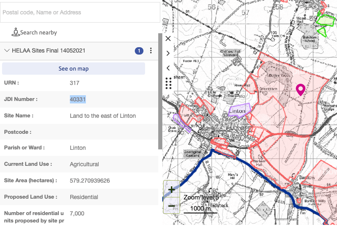Click the Postal code, Name or Address field
This screenshot has height=229, width=337.
[80, 12]
